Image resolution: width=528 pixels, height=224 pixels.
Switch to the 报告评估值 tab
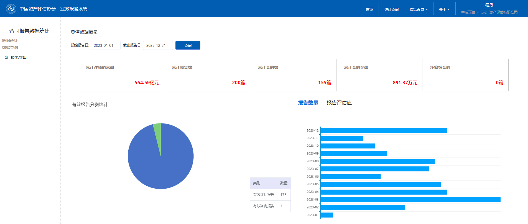click(339, 103)
